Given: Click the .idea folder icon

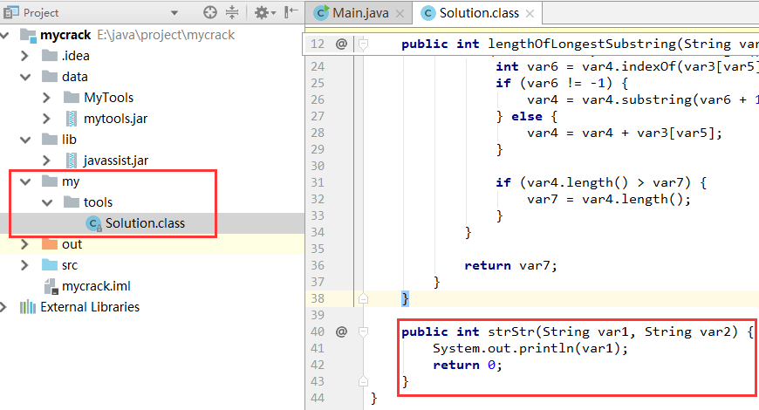Looking at the screenshot, I should coord(50,56).
